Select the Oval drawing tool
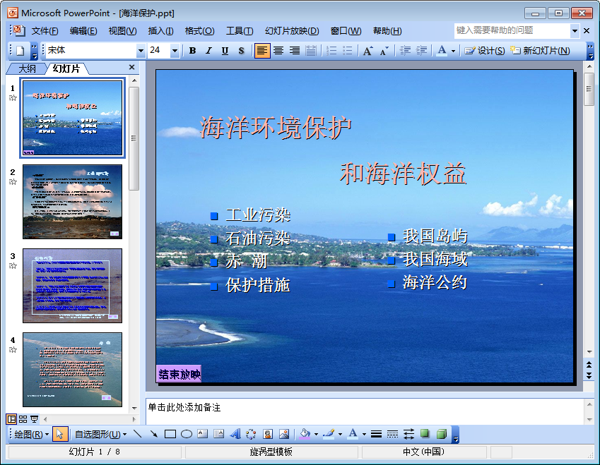The width and height of the screenshot is (600, 465). [187, 434]
